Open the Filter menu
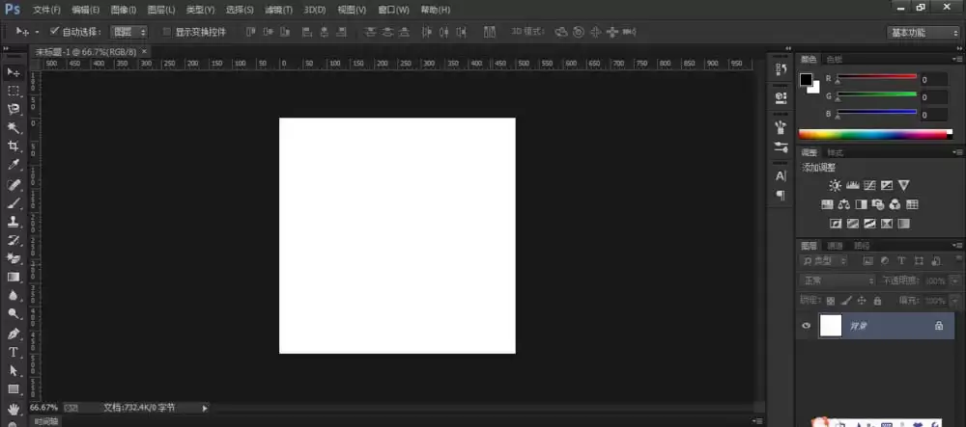 click(x=278, y=10)
